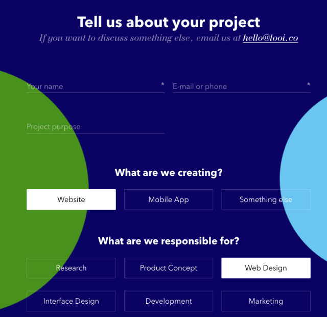The width and height of the screenshot is (327, 317).
Task: Pick the Something else option
Action: point(266,199)
